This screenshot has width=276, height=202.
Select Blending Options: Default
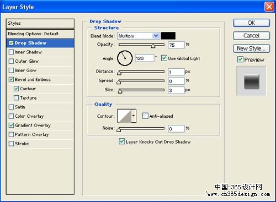coord(40,34)
